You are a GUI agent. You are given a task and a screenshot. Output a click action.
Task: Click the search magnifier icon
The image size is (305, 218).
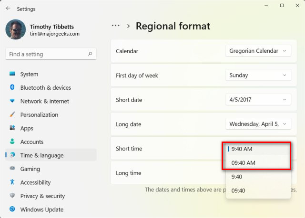click(90, 54)
